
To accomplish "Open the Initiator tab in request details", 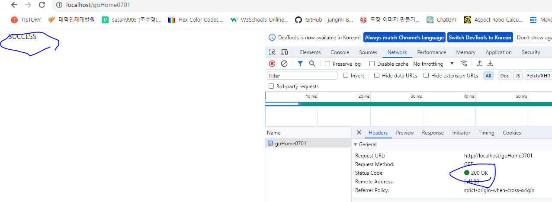I will 461,133.
